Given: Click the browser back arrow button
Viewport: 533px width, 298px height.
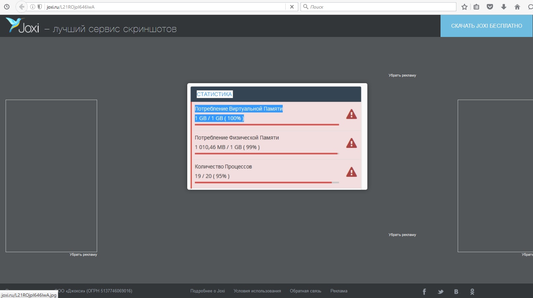Looking at the screenshot, I should pyautogui.click(x=21, y=7).
